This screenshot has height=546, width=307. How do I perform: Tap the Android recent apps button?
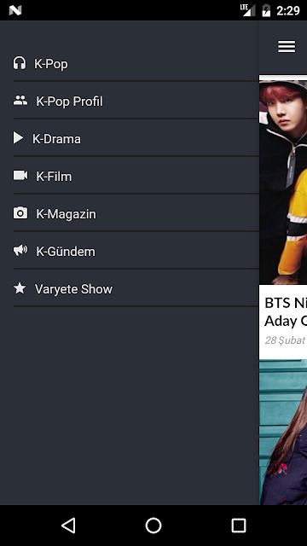tap(239, 526)
